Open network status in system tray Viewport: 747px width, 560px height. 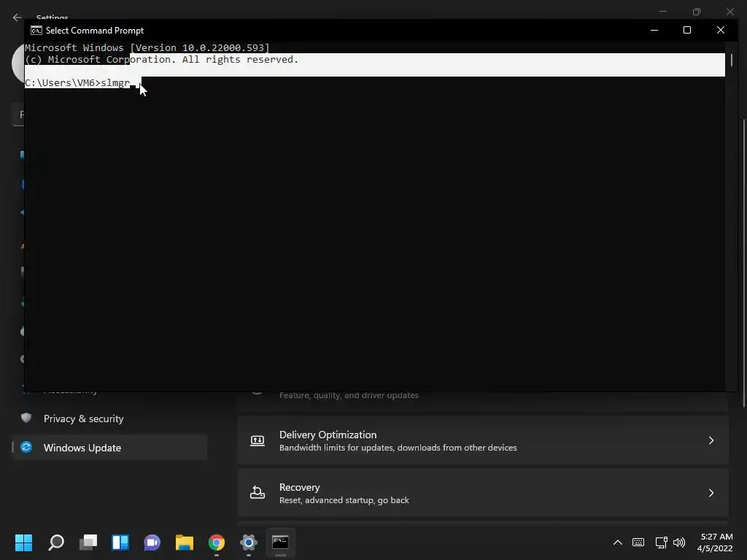(661, 542)
